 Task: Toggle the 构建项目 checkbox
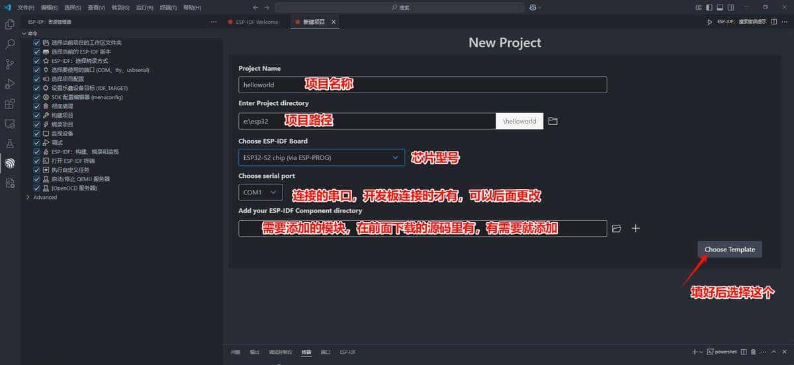click(x=37, y=115)
